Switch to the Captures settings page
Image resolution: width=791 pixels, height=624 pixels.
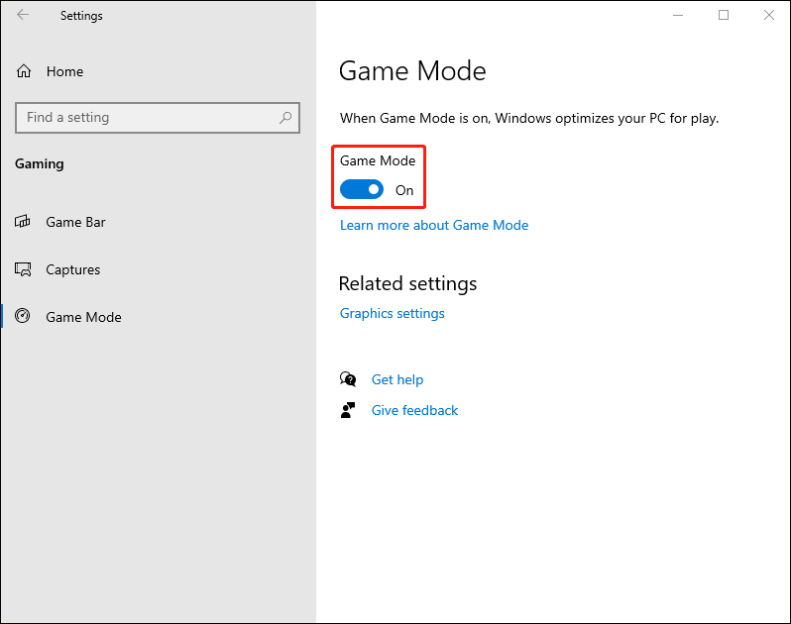73,269
